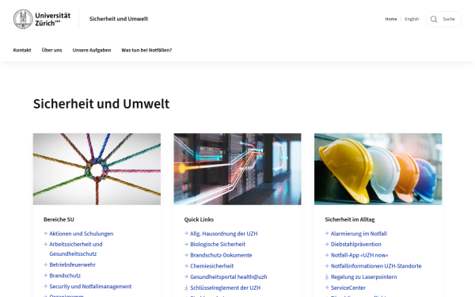Click arrow icon beside Betriebsfeuerwehr

point(45,265)
